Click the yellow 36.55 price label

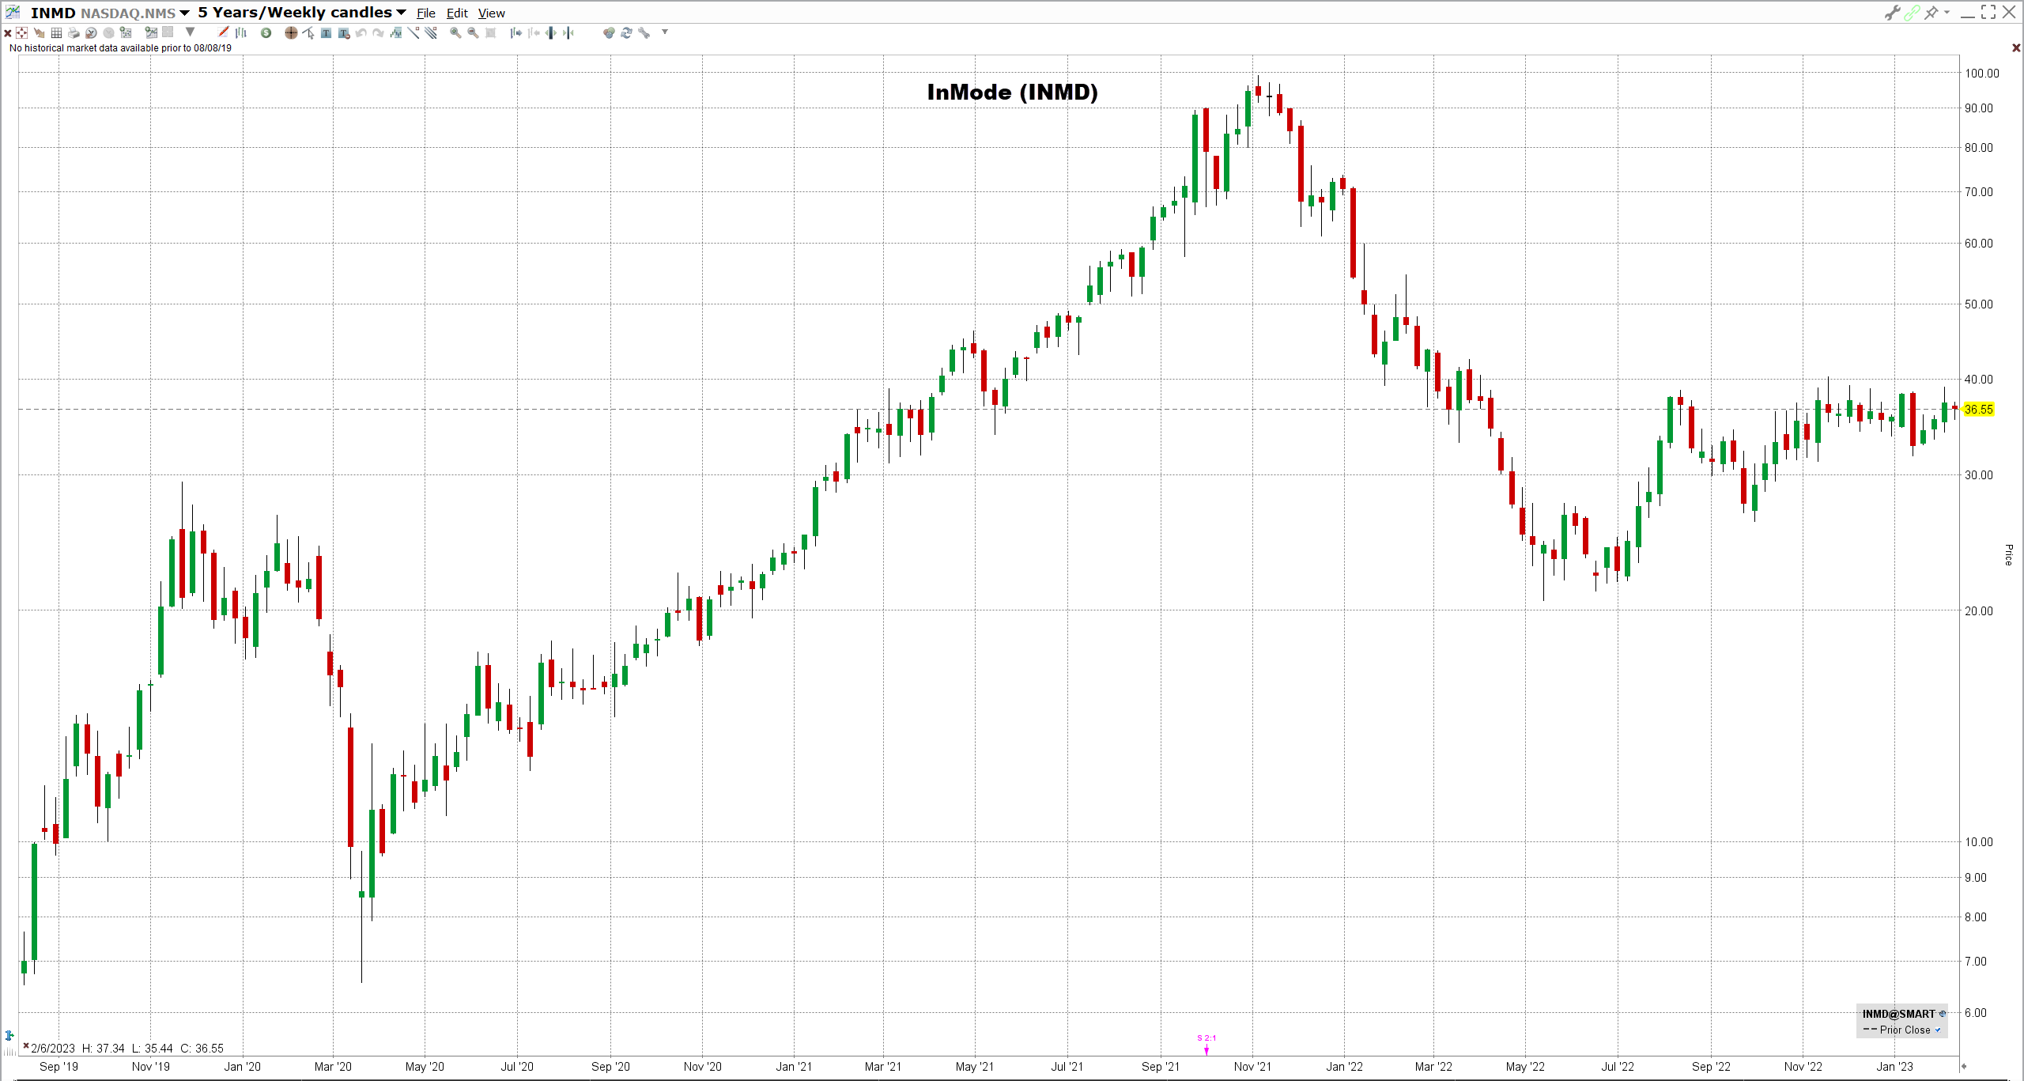(1978, 410)
